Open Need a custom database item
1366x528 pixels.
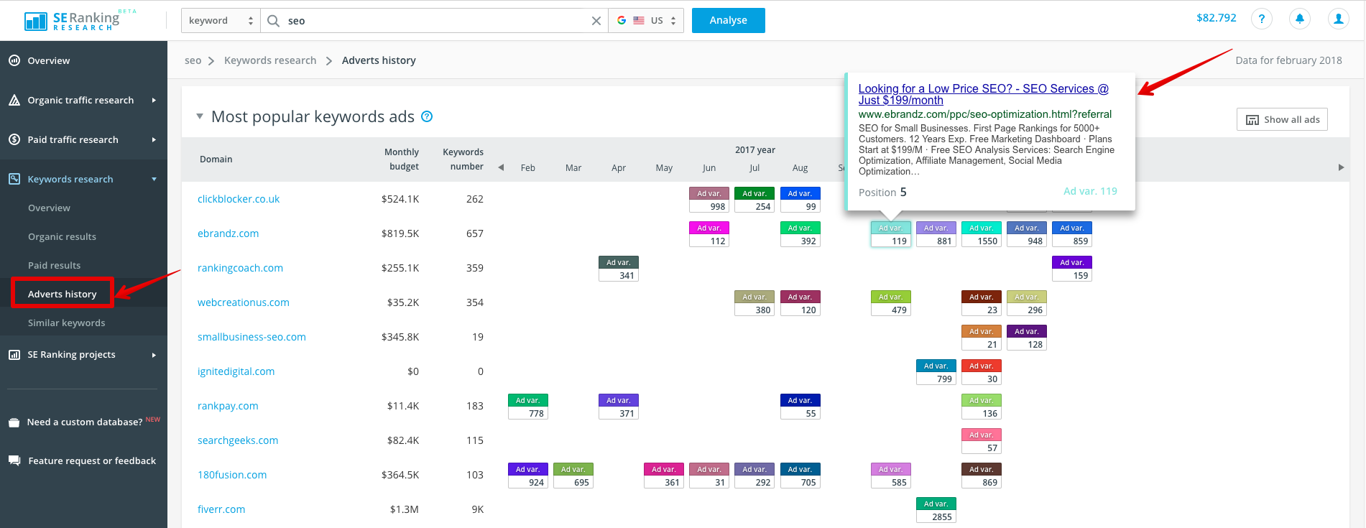click(85, 422)
